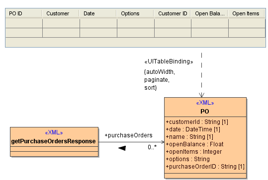The height and width of the screenshot is (180, 268).
Task: Select the +openBalance : Float attribute
Action: (x=194, y=144)
